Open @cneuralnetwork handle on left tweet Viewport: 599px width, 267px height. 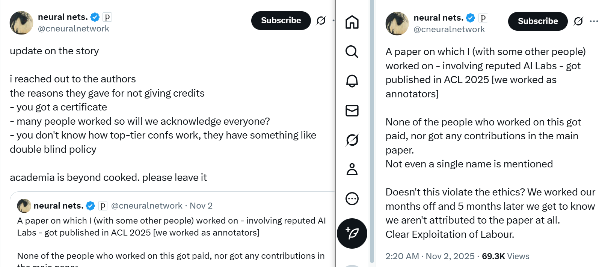click(x=74, y=29)
